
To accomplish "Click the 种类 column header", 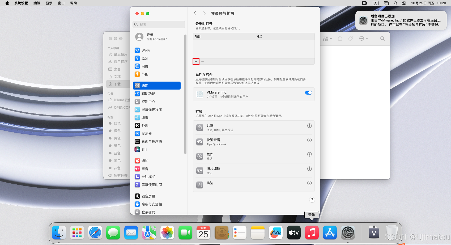I will 259,36.
